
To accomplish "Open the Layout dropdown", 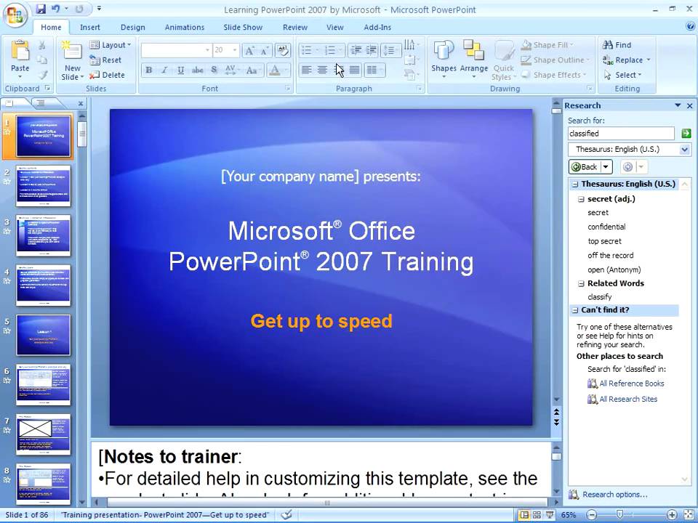I will coord(110,45).
